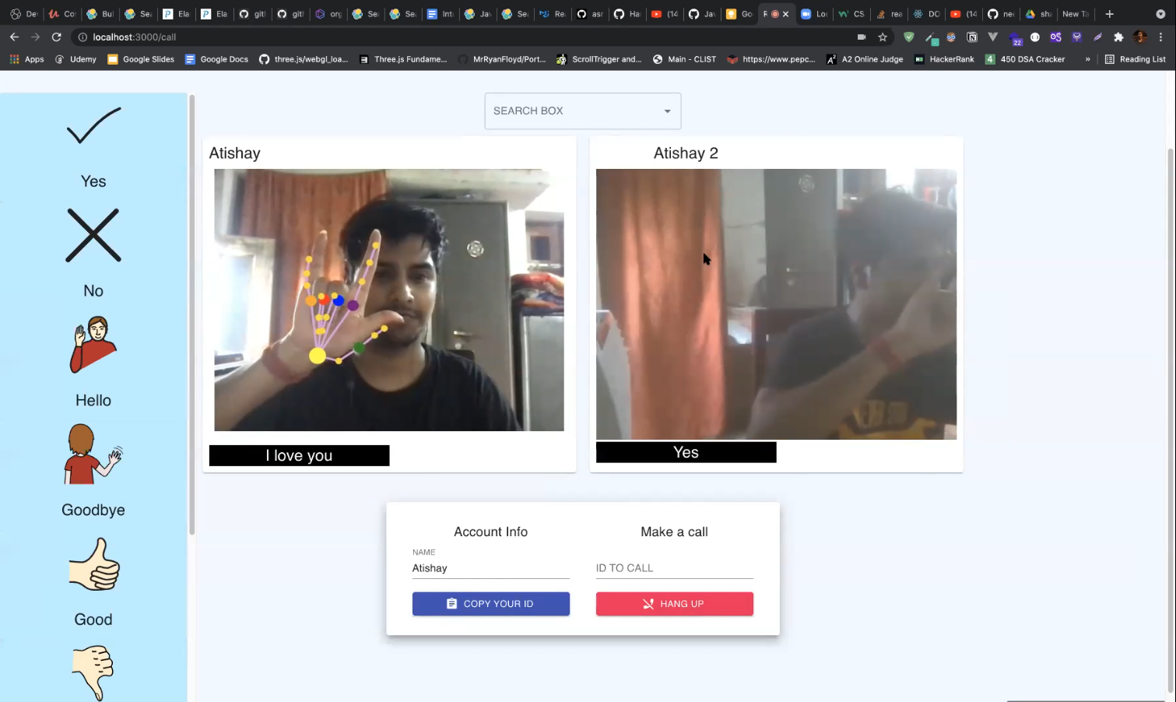The height and width of the screenshot is (702, 1176).
Task: Open the MrRyanFloyd/Port... bookmark
Action: pos(502,59)
